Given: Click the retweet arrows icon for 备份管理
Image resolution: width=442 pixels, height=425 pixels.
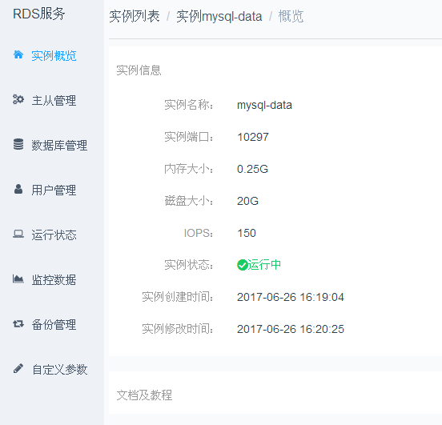Looking at the screenshot, I should 18,323.
